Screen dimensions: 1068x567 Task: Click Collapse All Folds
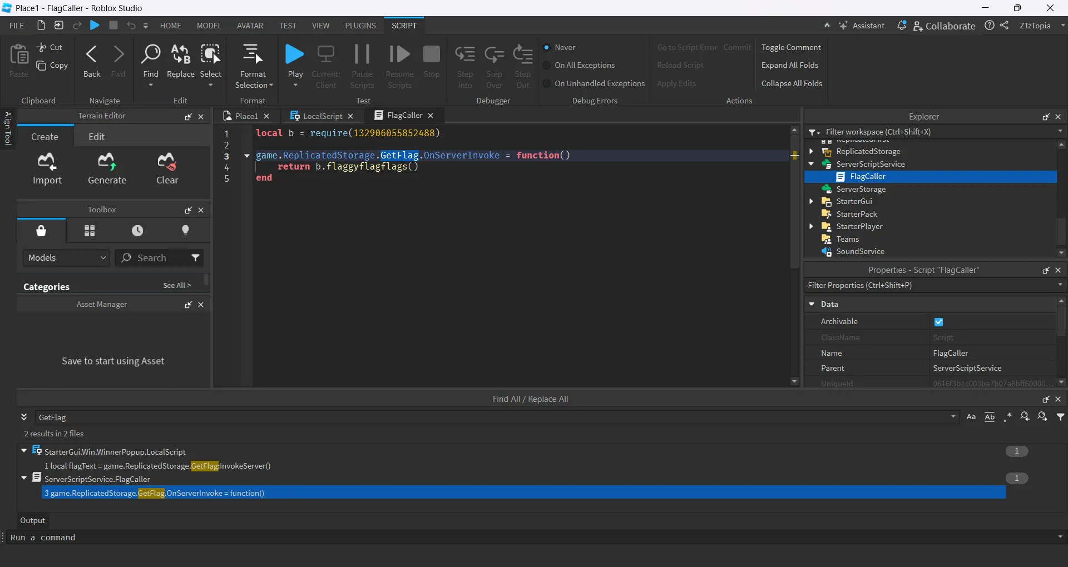(792, 84)
